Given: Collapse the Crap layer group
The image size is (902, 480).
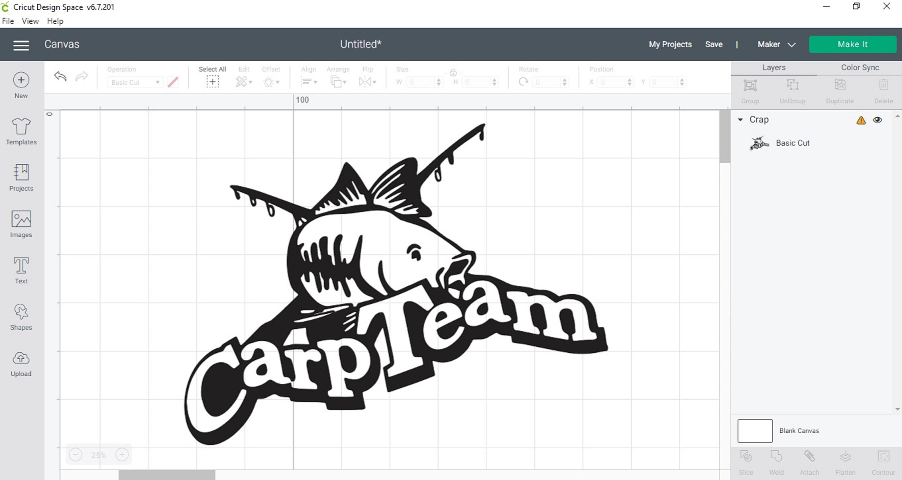Looking at the screenshot, I should 741,120.
